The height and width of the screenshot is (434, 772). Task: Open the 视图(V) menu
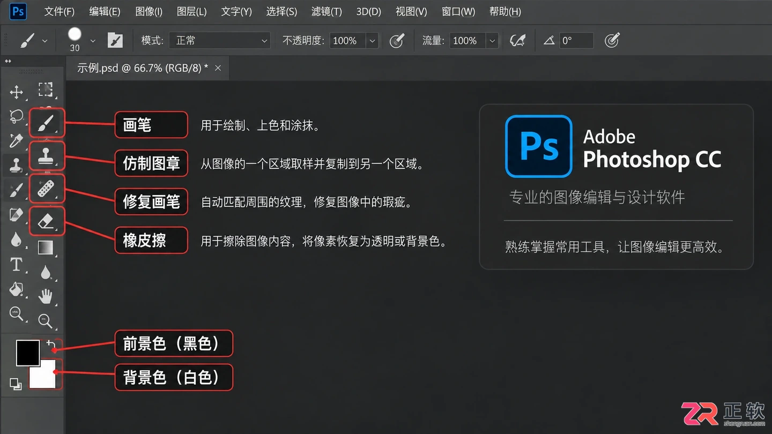411,12
